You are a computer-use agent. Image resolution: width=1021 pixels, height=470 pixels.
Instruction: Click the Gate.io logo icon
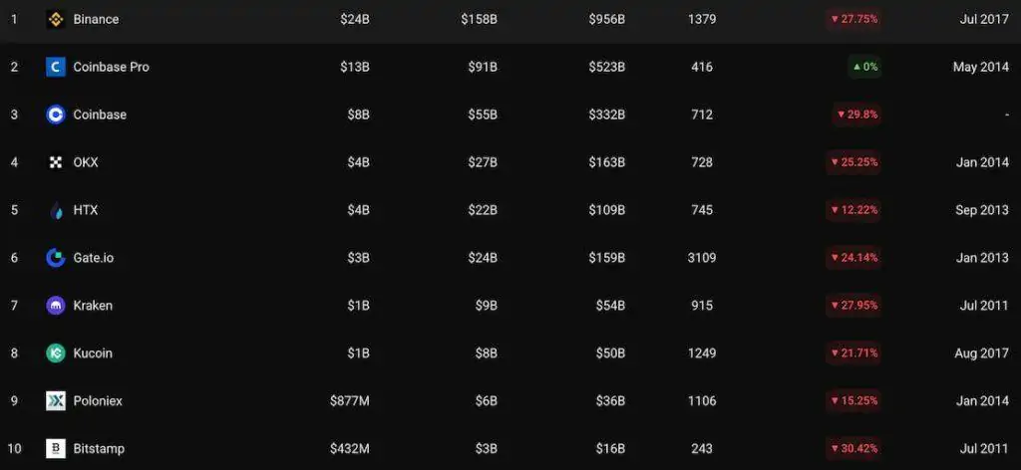[x=56, y=258]
